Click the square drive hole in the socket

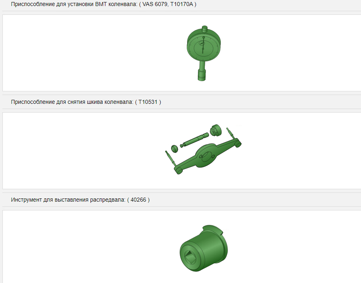pyautogui.click(x=190, y=257)
